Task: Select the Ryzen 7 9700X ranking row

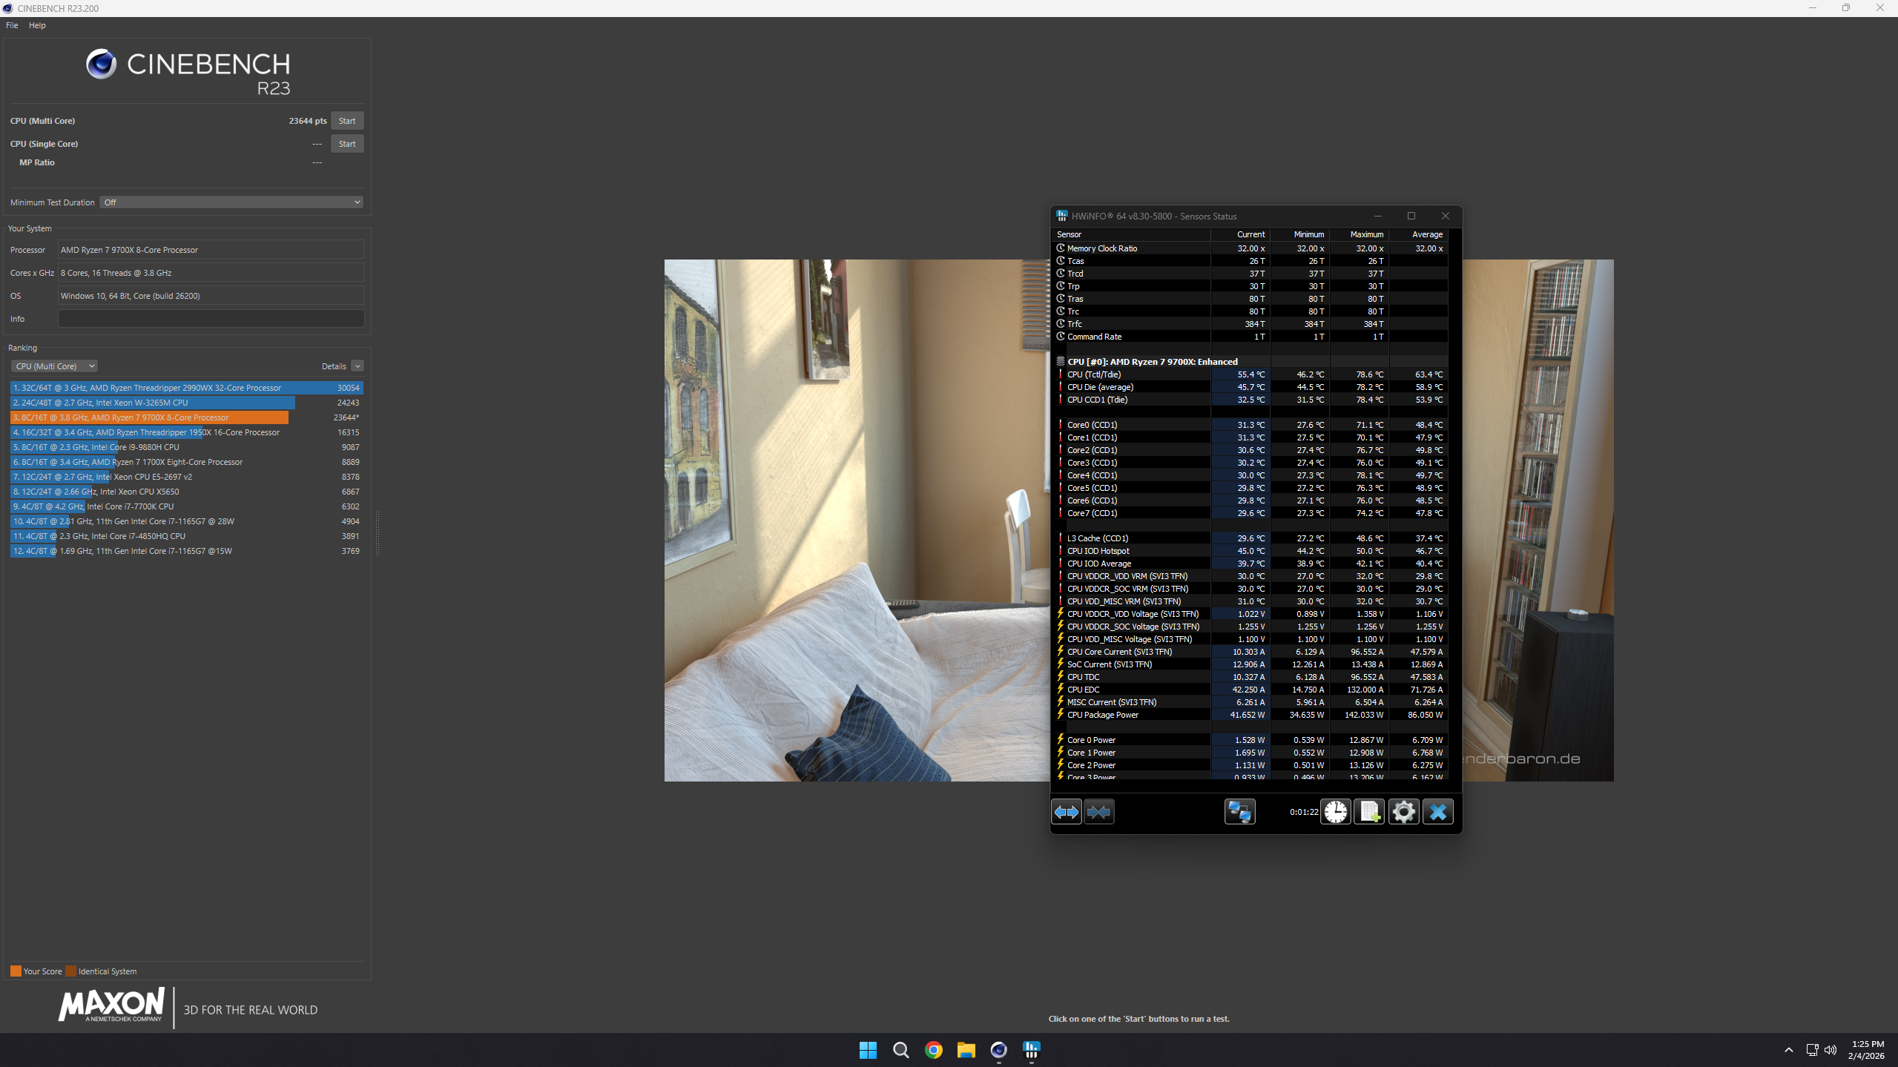Action: [186, 417]
